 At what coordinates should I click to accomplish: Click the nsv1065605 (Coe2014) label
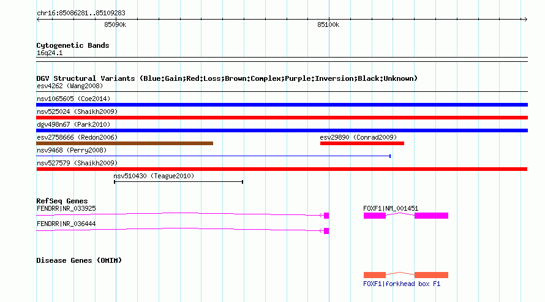click(73, 99)
